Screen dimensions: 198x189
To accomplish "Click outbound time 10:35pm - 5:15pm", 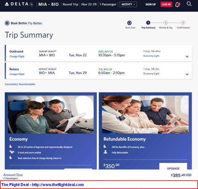I will (x=111, y=55).
